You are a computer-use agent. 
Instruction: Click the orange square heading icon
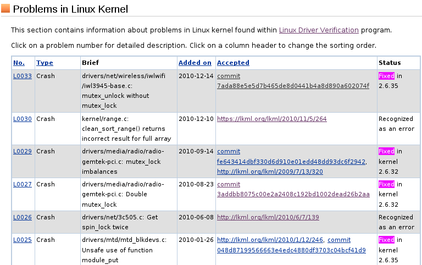point(5,8)
